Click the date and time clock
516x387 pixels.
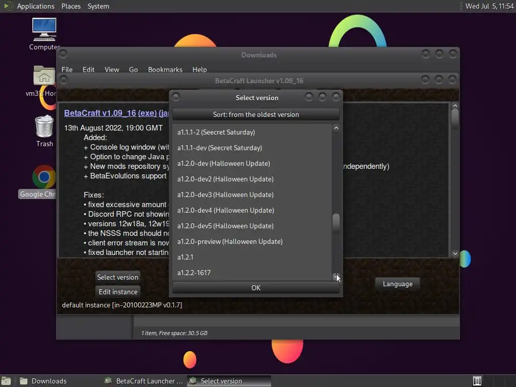(x=489, y=6)
